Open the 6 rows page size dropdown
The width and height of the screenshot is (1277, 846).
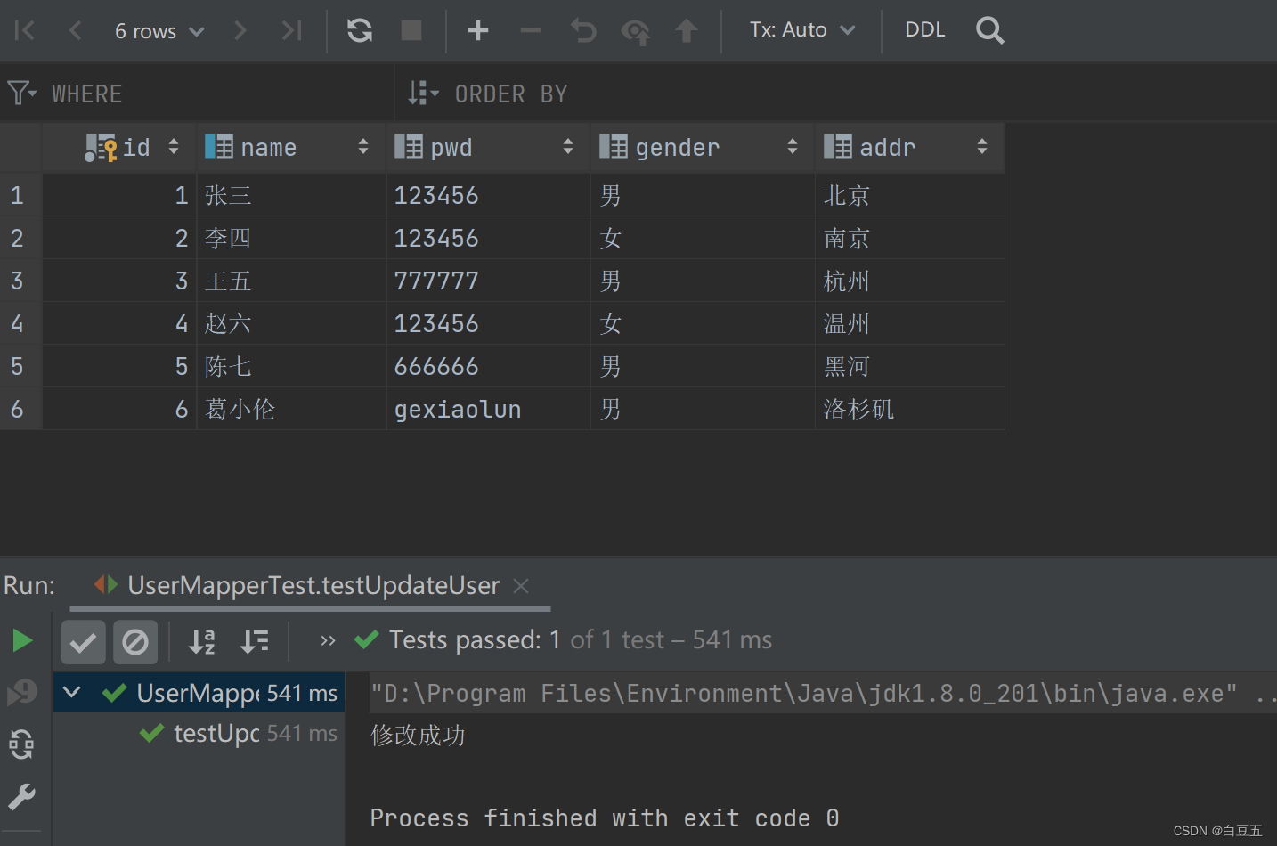[x=159, y=31]
